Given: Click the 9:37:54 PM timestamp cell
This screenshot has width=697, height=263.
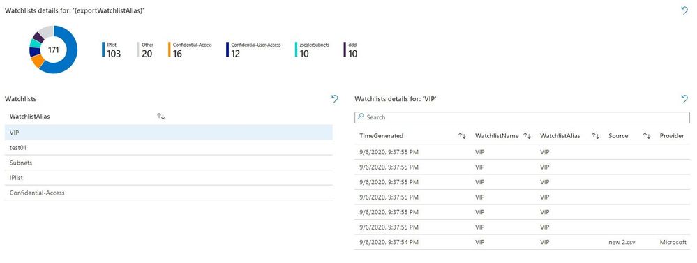Looking at the screenshot, I should pyautogui.click(x=389, y=242).
